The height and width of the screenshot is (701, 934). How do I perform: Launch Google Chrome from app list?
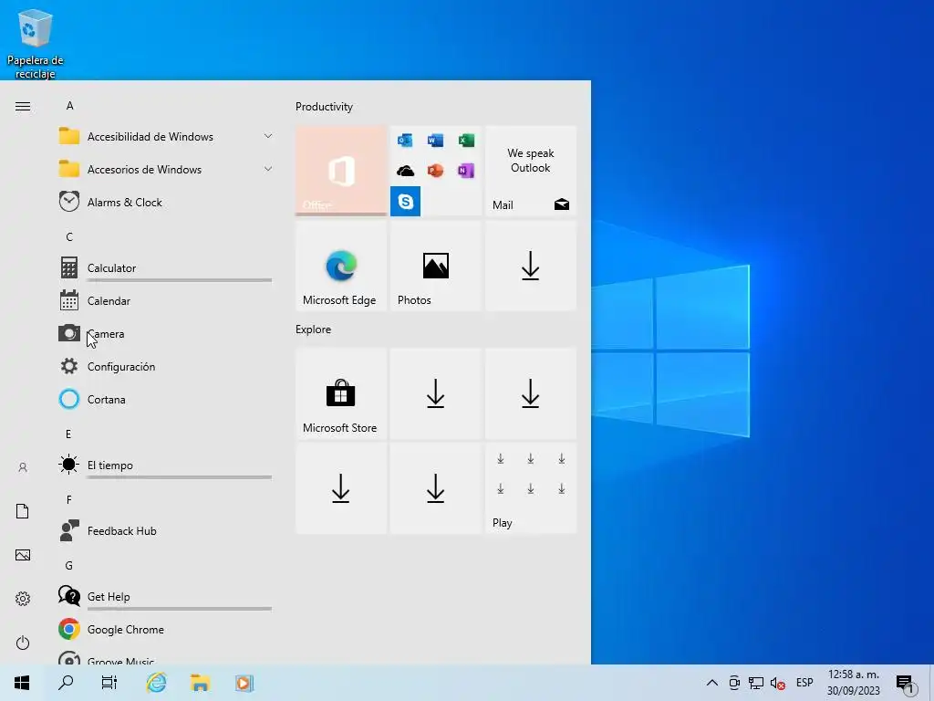[166, 629]
